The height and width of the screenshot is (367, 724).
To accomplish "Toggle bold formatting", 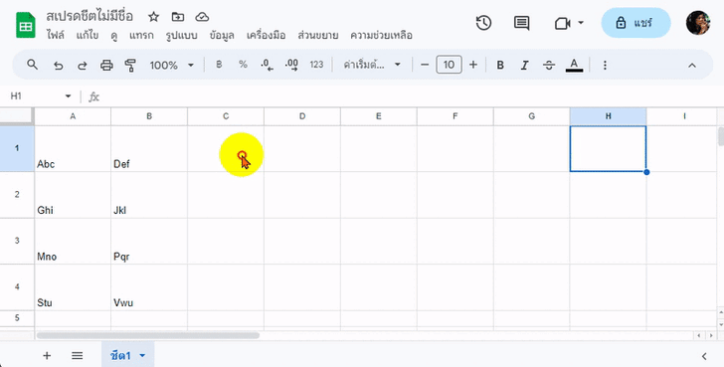I will [x=500, y=65].
